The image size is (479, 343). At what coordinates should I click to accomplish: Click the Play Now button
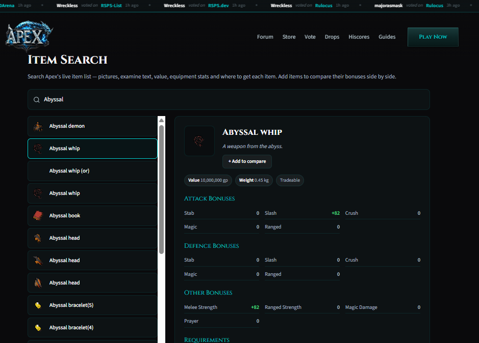click(433, 37)
